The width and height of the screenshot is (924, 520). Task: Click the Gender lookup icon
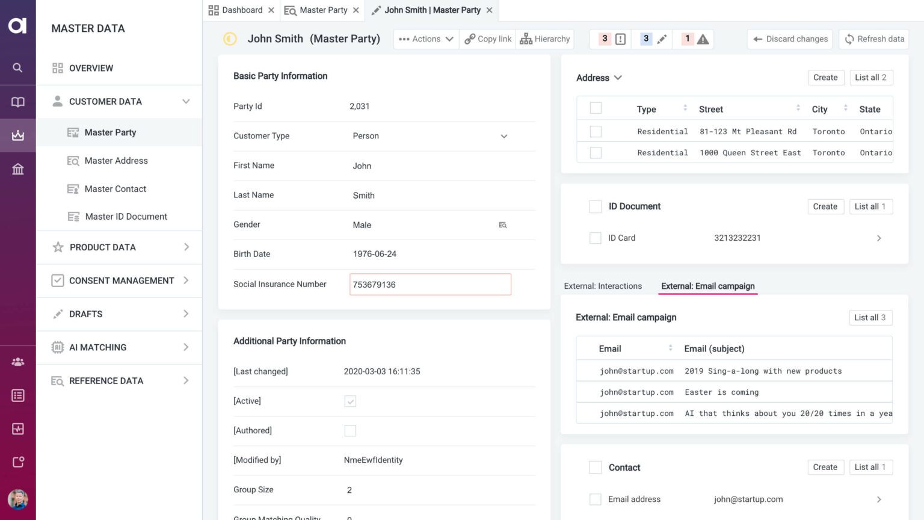(x=502, y=225)
